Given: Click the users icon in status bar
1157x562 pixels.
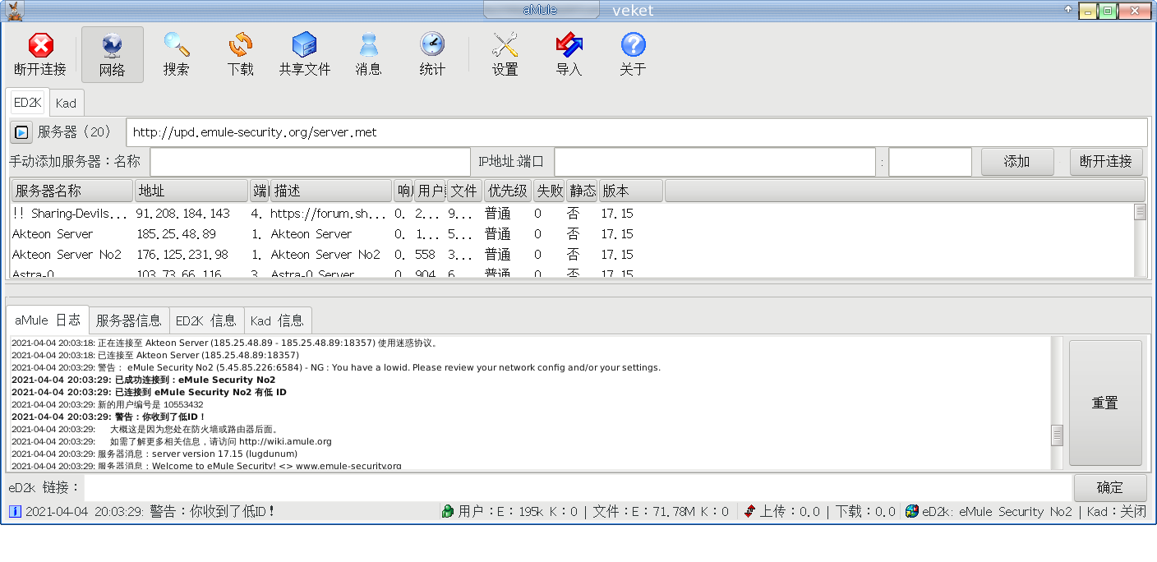Looking at the screenshot, I should click(448, 511).
